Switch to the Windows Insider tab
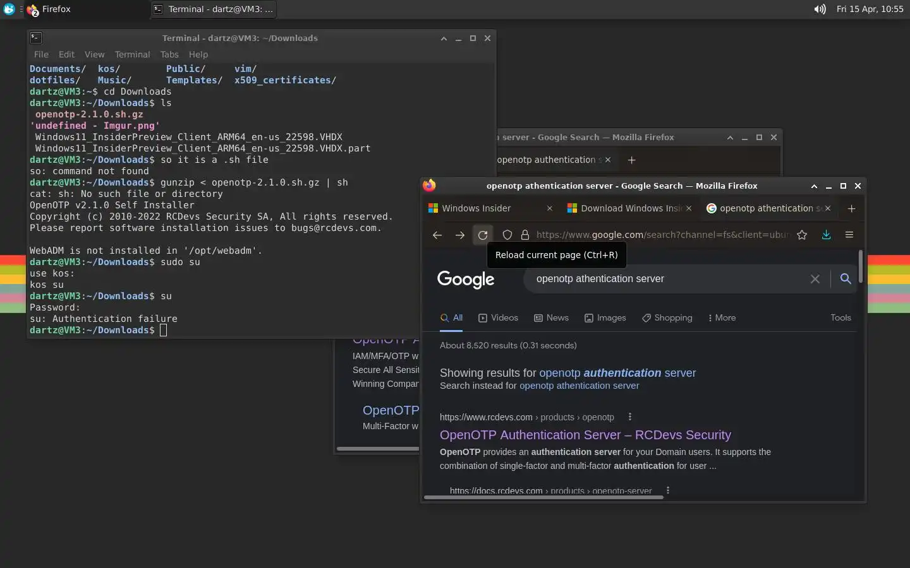The width and height of the screenshot is (910, 568). pyautogui.click(x=491, y=208)
